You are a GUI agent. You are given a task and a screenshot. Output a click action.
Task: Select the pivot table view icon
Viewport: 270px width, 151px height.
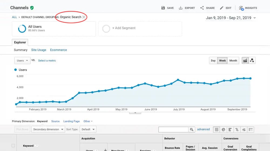click(x=251, y=129)
